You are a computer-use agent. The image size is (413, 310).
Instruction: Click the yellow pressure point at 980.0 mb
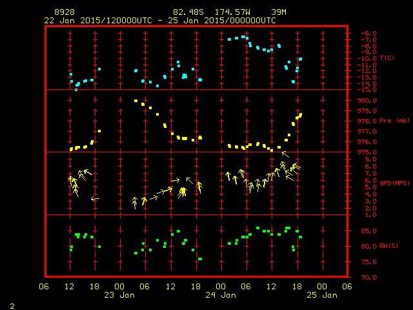pos(136,101)
